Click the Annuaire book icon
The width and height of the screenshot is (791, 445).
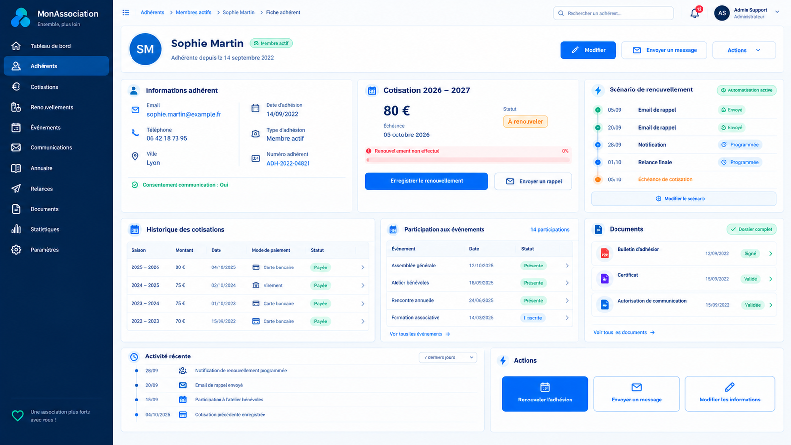[16, 168]
